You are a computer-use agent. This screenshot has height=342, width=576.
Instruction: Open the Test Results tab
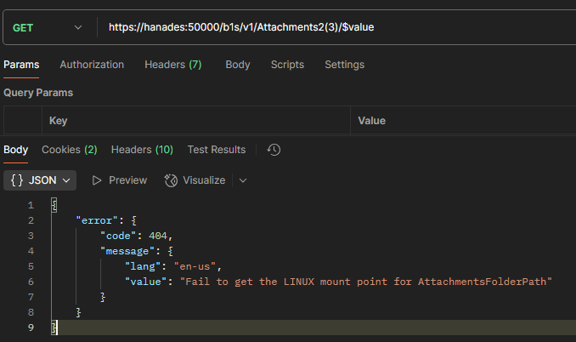point(217,150)
